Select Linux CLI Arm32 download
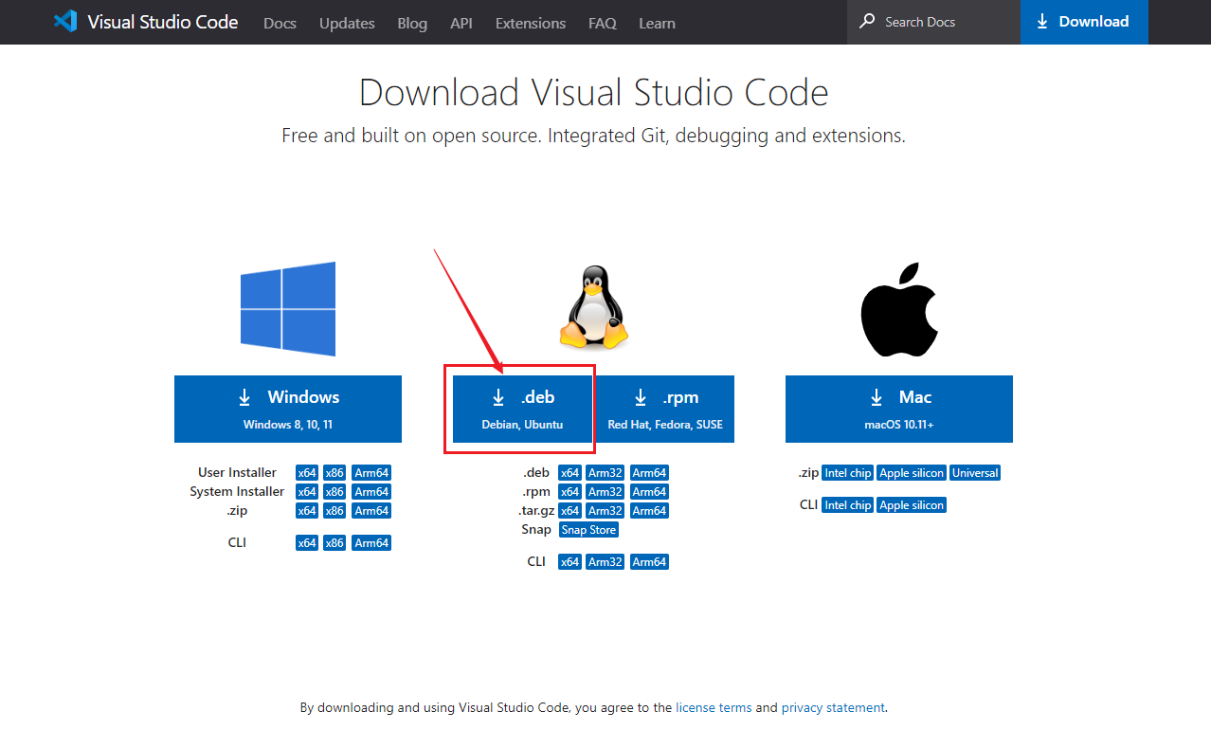The image size is (1211, 730). (x=605, y=562)
